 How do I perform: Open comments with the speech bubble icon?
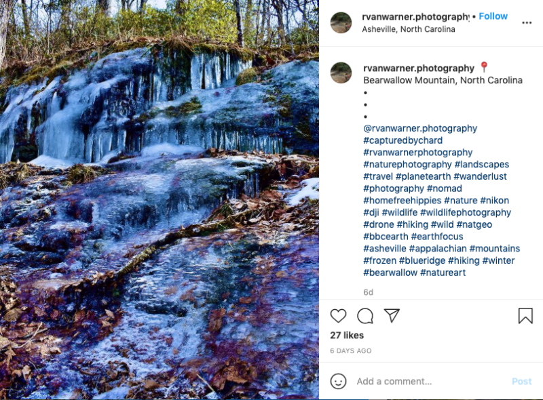tap(365, 316)
